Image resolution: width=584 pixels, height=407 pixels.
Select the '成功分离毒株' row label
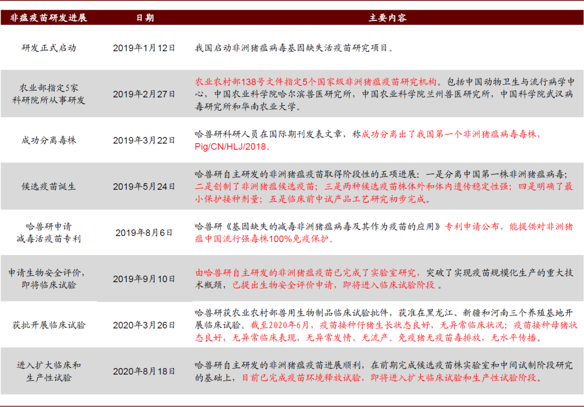tap(49, 140)
